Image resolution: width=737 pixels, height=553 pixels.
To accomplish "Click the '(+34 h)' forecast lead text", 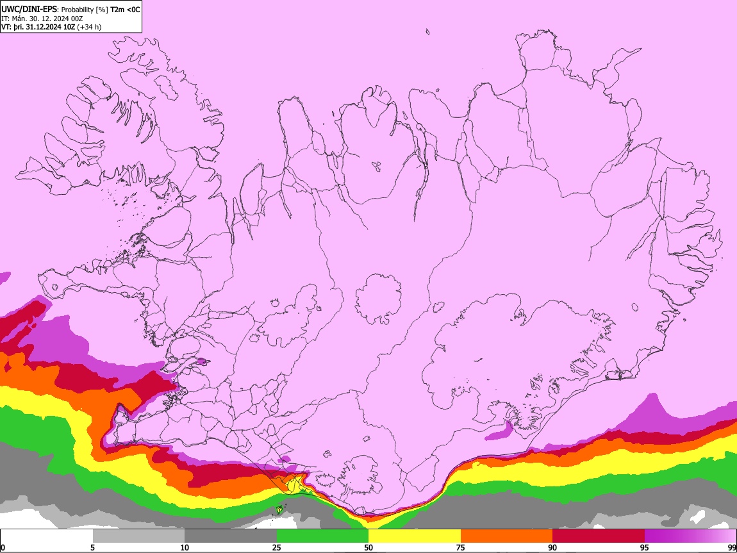I will (89, 27).
